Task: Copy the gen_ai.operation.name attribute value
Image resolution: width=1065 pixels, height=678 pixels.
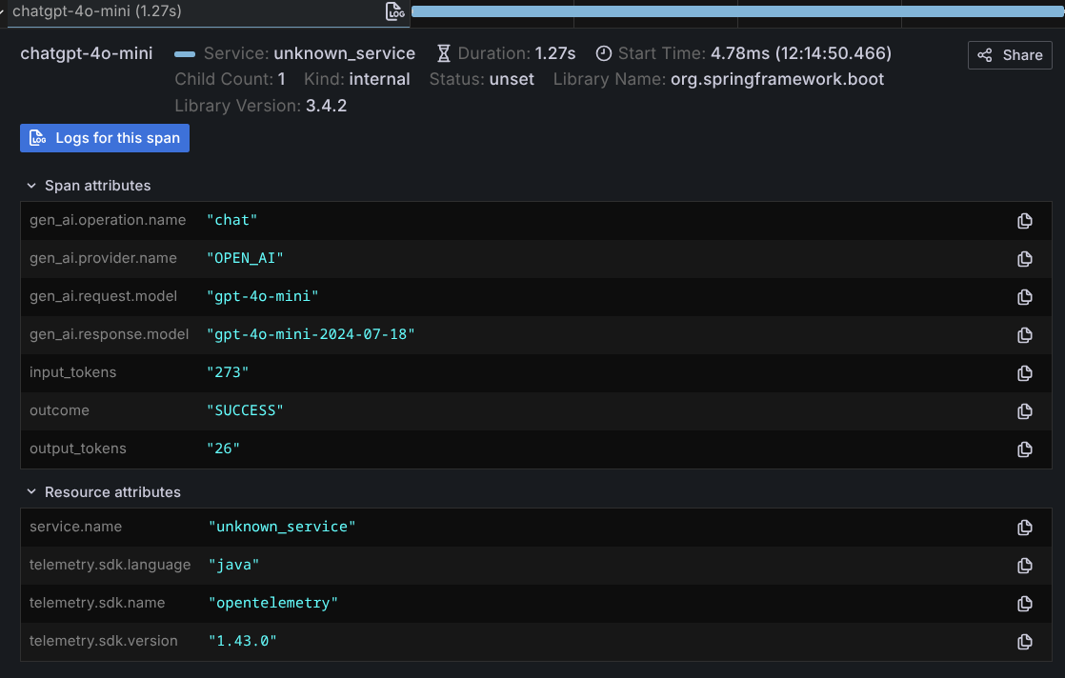Action: (1024, 221)
